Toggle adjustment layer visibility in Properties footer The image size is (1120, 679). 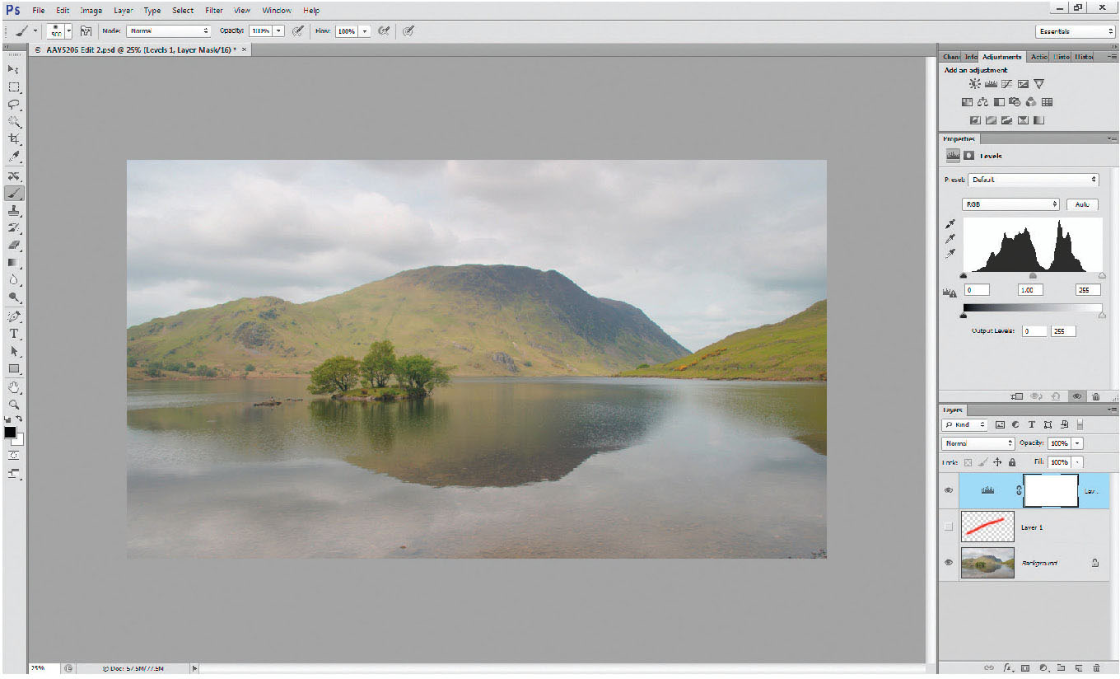tap(1077, 396)
